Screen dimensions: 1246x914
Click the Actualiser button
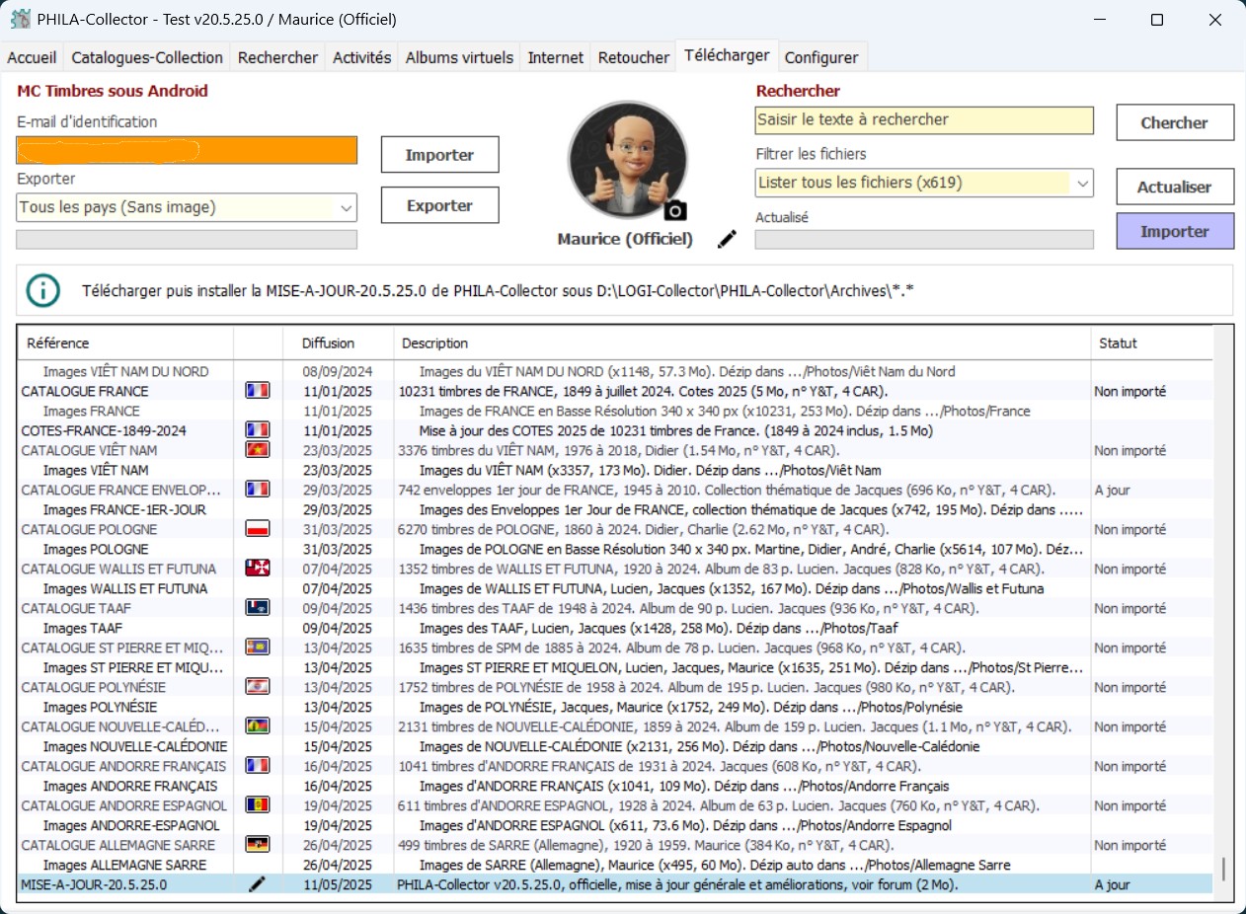click(1175, 187)
